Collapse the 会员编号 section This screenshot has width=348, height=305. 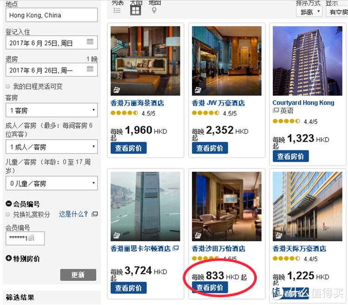coord(9,203)
